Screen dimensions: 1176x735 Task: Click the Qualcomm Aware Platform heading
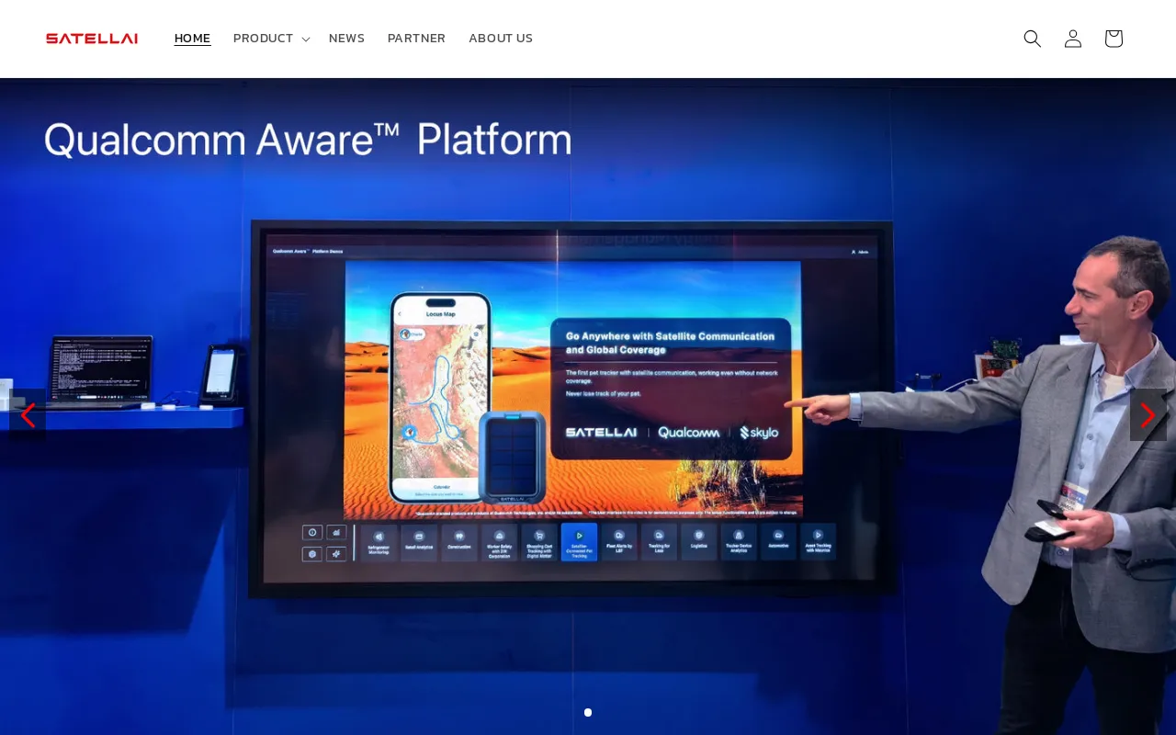pos(308,140)
